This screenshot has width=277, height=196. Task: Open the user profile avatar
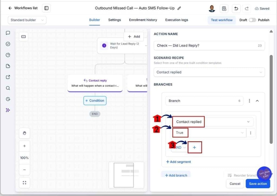point(212,8)
